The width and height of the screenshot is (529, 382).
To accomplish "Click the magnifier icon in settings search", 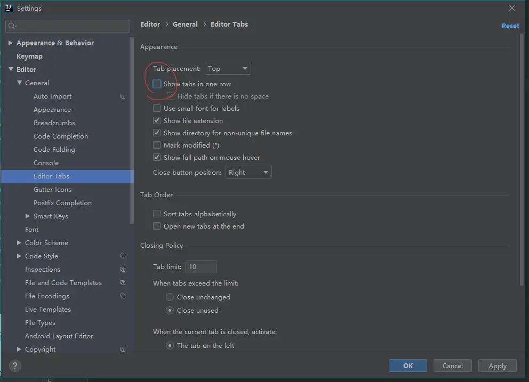I will (x=12, y=26).
